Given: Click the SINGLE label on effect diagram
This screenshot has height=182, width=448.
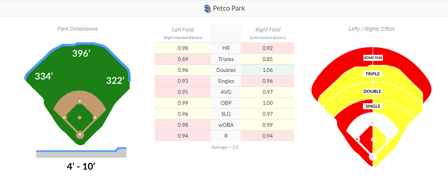Looking at the screenshot, I should coord(372,106).
